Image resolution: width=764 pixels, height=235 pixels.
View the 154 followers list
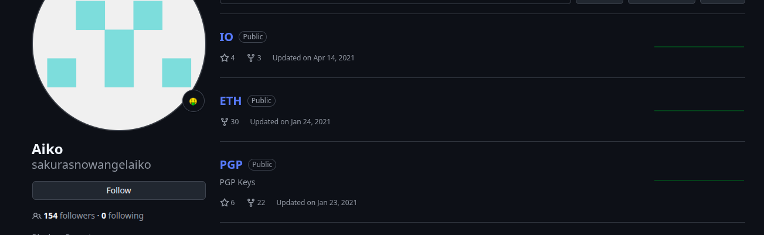click(69, 216)
